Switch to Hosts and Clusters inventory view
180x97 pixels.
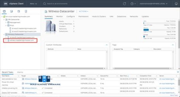click(4, 11)
